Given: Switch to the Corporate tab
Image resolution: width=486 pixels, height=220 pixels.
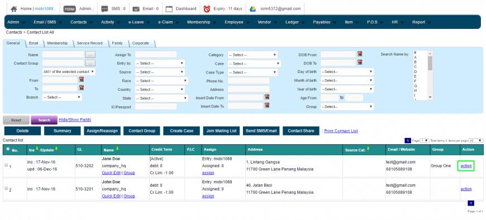Looking at the screenshot, I should (140, 43).
